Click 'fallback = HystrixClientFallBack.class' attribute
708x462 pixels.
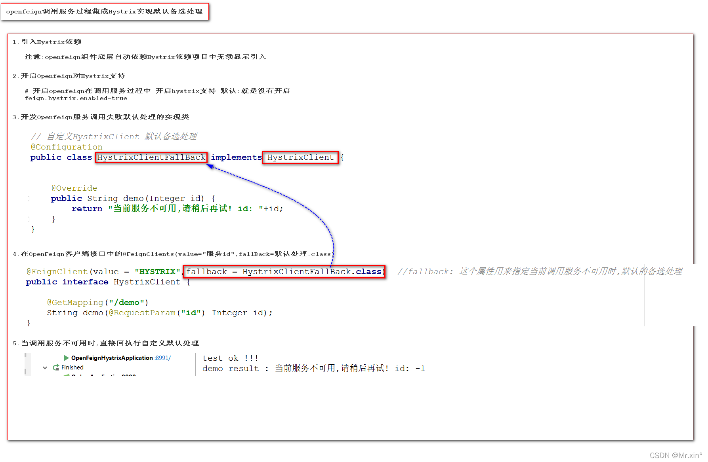(284, 272)
